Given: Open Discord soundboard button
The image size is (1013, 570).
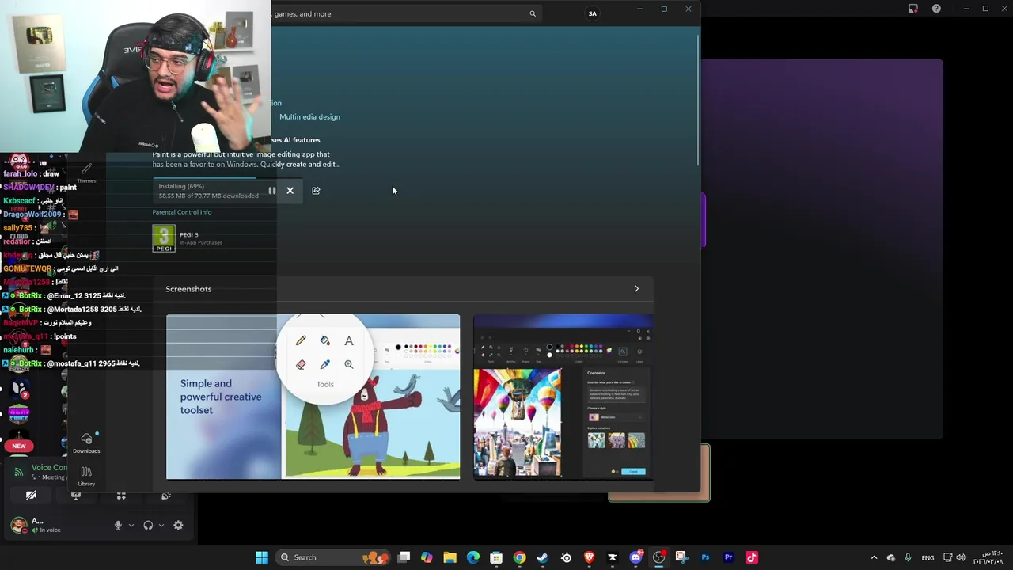Looking at the screenshot, I should pos(166,496).
